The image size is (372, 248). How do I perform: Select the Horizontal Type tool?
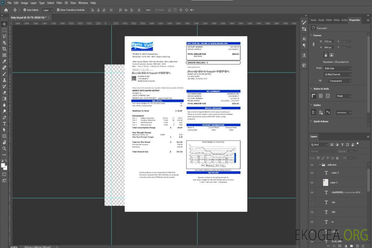click(4, 124)
